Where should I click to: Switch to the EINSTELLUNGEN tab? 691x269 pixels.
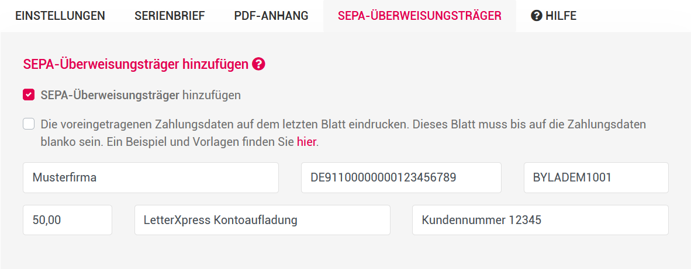click(x=60, y=16)
